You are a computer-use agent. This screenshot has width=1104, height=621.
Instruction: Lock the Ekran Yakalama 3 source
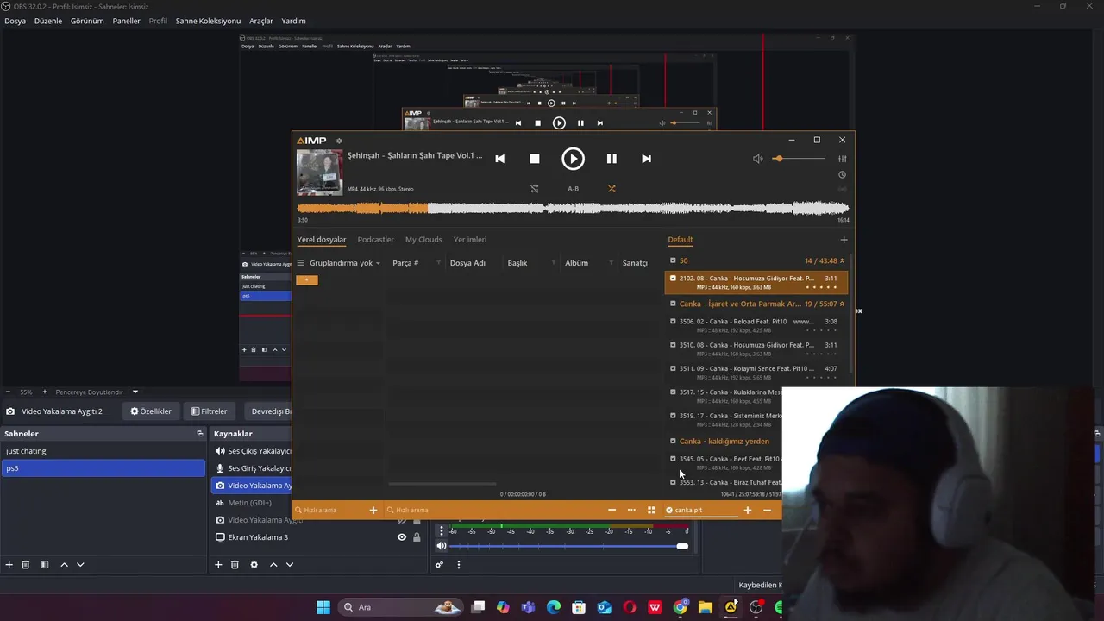(x=417, y=537)
